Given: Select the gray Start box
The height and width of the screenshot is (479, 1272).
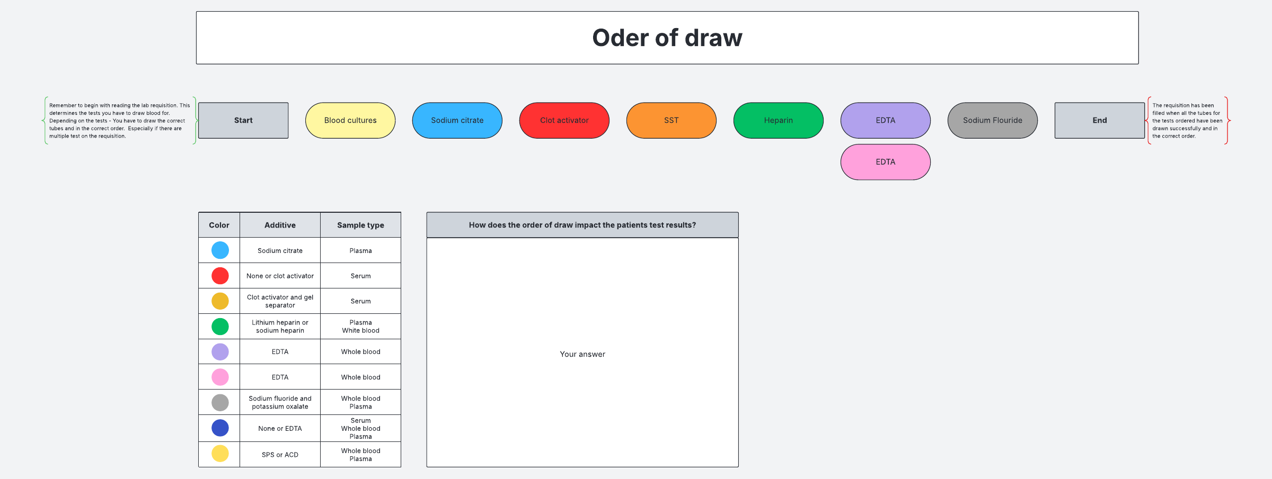Looking at the screenshot, I should point(243,121).
